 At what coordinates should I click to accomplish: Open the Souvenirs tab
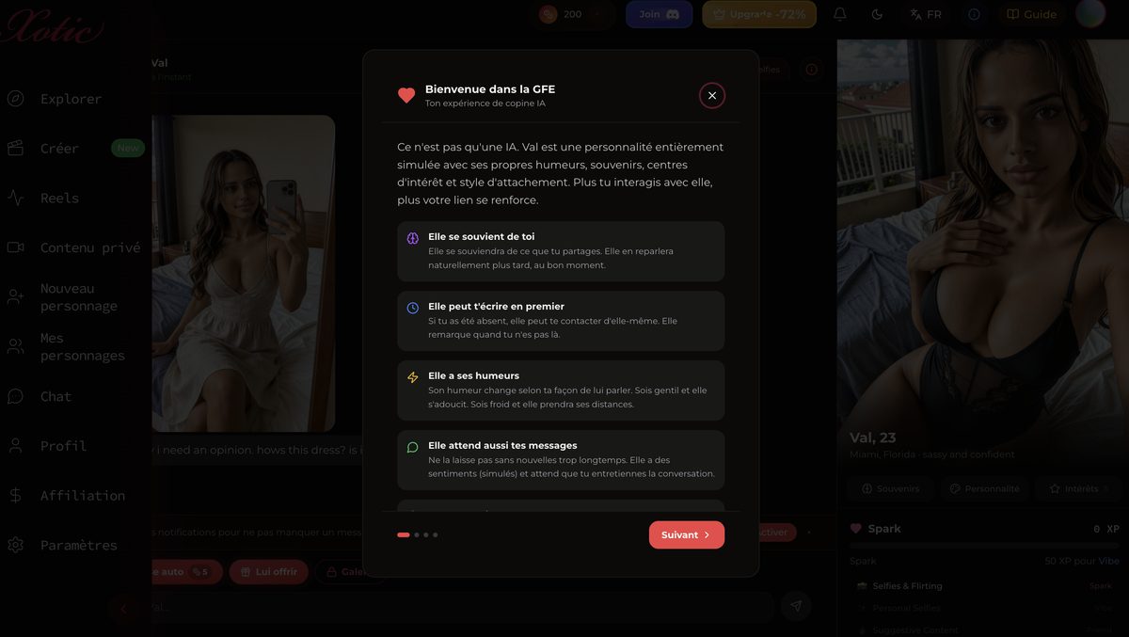tap(890, 488)
